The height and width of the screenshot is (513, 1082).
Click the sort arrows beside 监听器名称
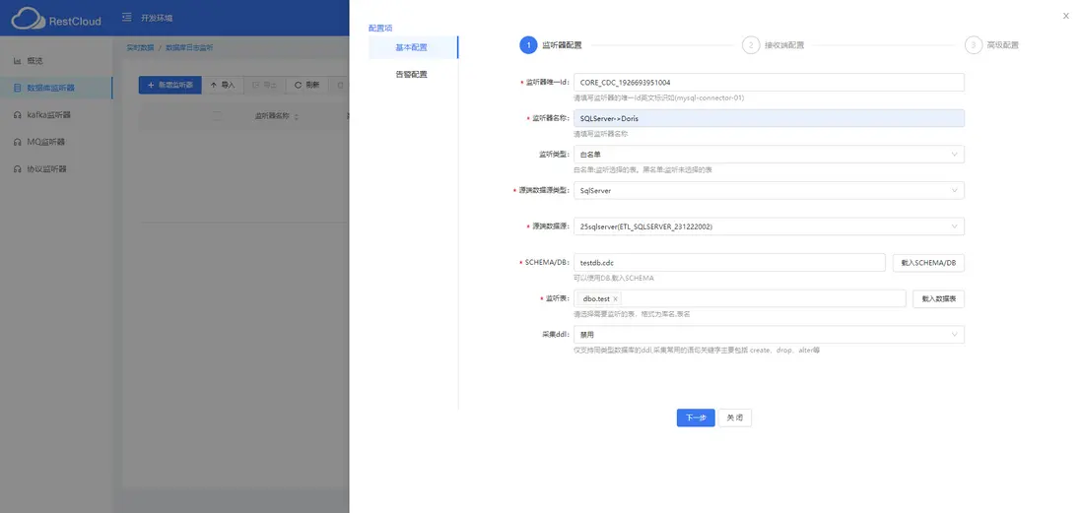pos(296,116)
